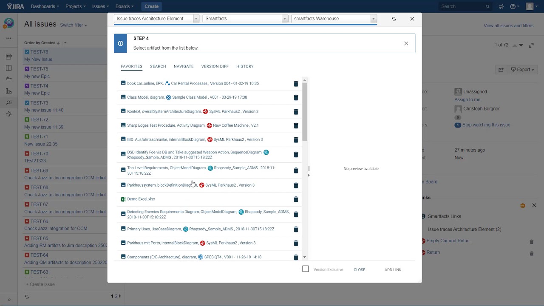Click the Assign to me link
This screenshot has width=544, height=306.
tap(467, 99)
